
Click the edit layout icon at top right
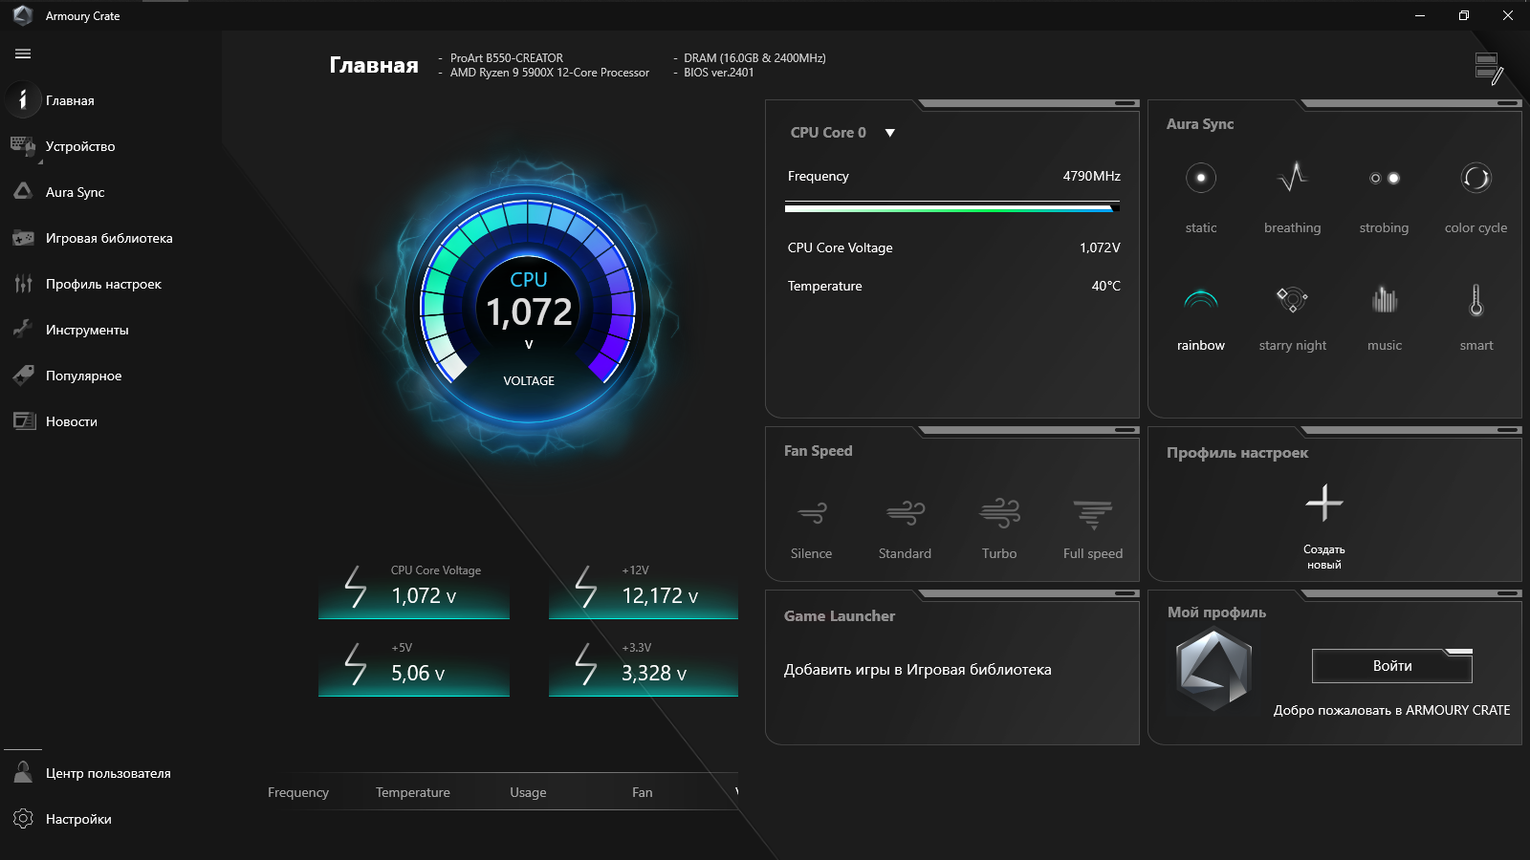click(1488, 68)
